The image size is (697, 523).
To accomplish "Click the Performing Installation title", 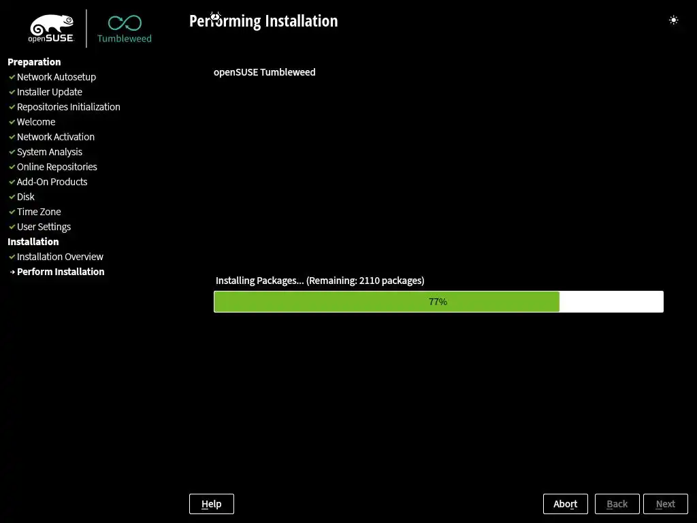I will pyautogui.click(x=263, y=21).
